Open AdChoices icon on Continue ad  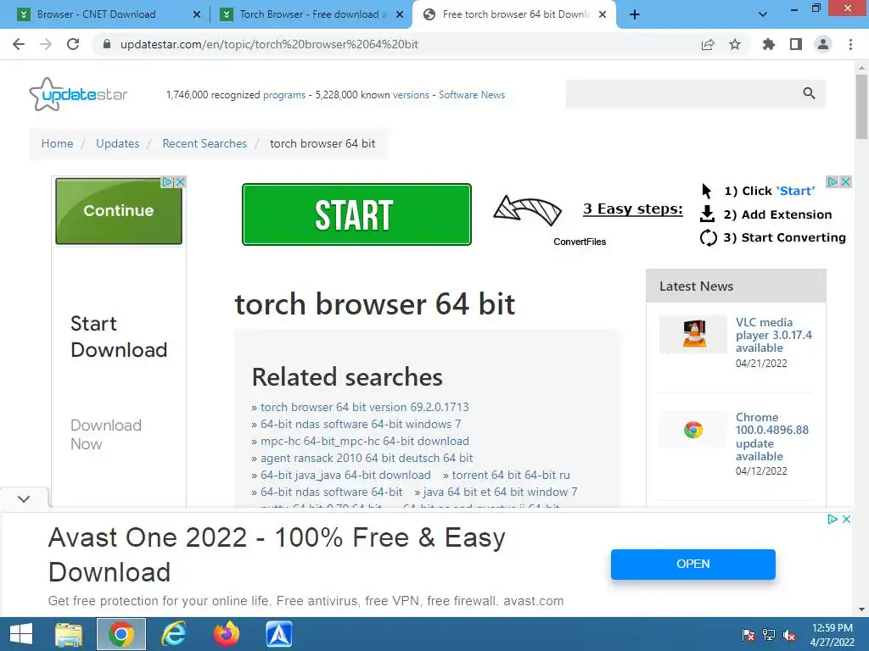coord(167,181)
